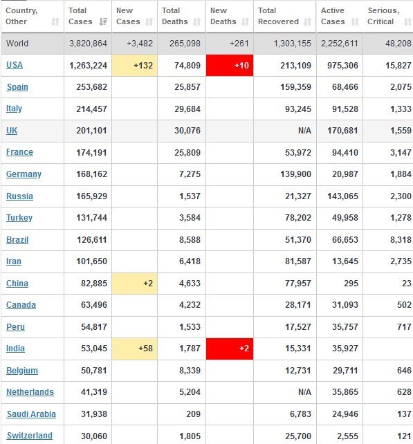Sort by Total Recovered arrows icon
The image size is (413, 444).
tap(307, 22)
